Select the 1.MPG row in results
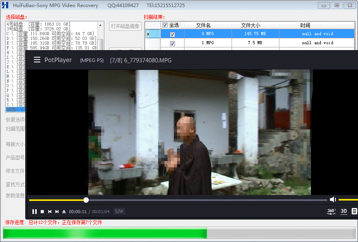 pos(207,43)
